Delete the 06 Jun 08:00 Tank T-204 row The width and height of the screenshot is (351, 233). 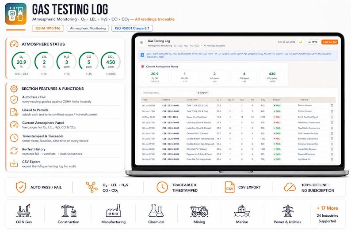click(x=332, y=105)
